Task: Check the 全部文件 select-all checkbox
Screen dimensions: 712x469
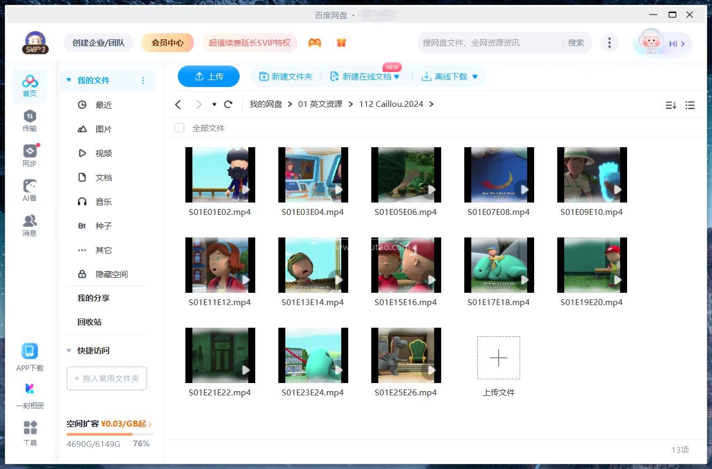Action: 179,128
